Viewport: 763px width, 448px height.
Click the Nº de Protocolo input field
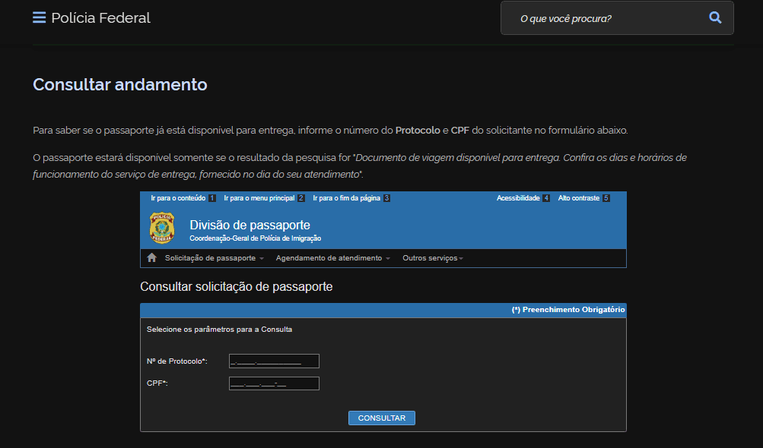point(273,361)
